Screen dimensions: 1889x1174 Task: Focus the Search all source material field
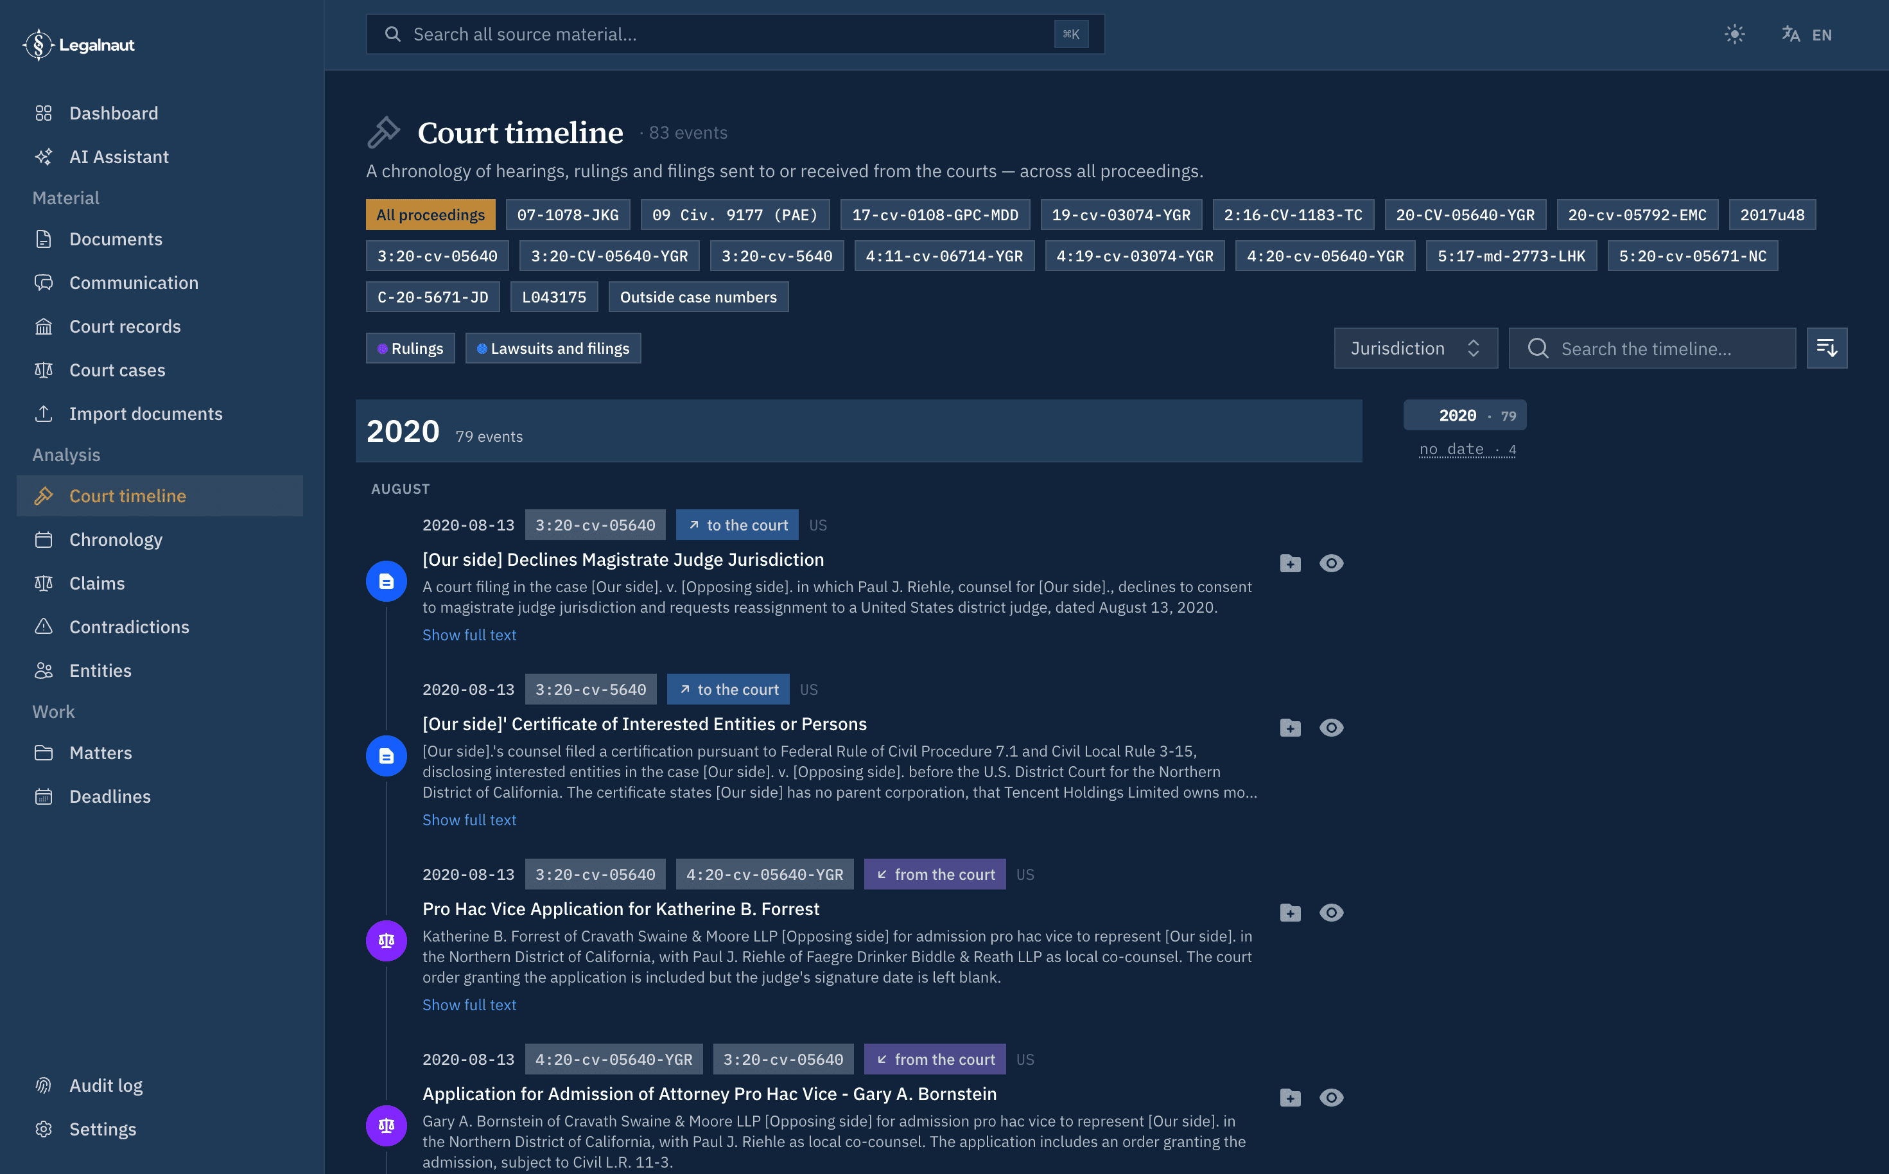(x=735, y=34)
